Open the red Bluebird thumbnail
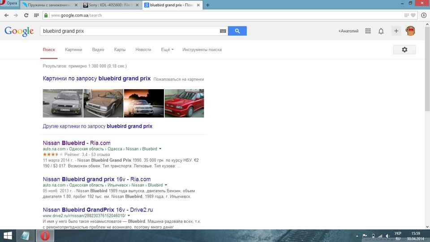 pyautogui.click(x=184, y=103)
